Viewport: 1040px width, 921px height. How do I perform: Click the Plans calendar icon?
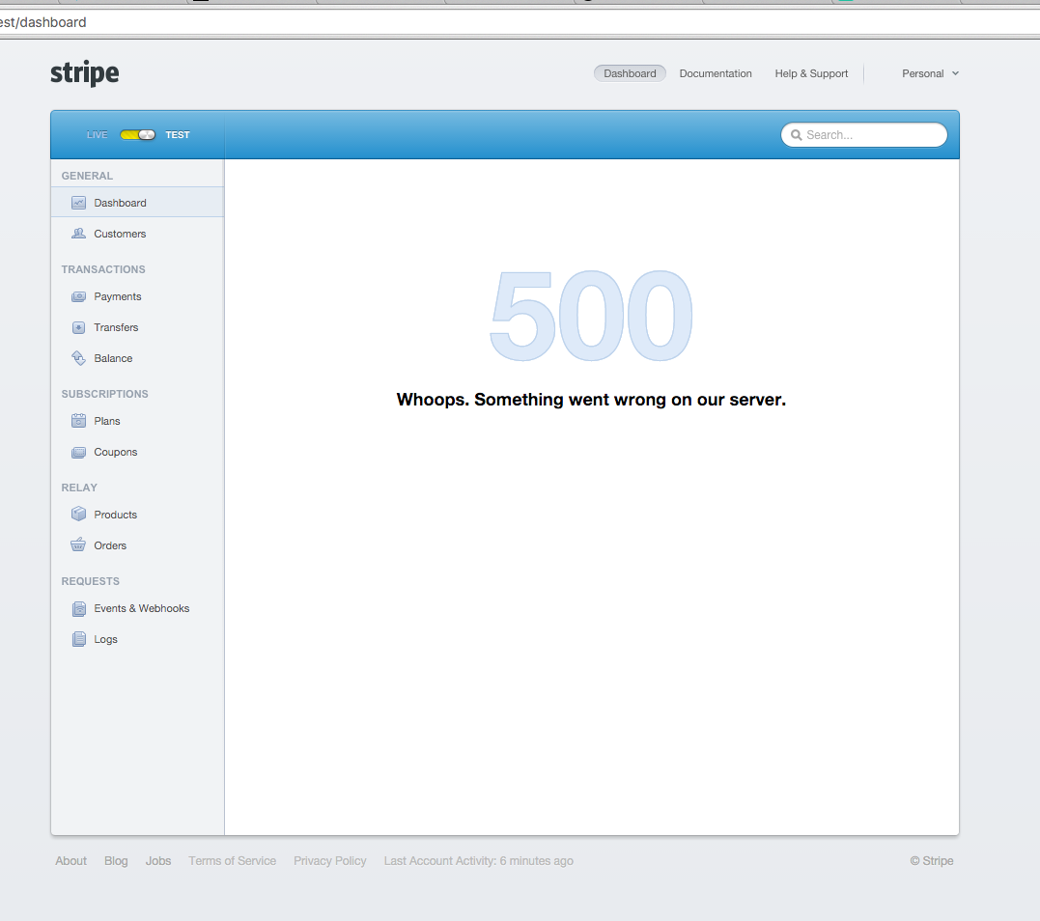click(x=78, y=421)
